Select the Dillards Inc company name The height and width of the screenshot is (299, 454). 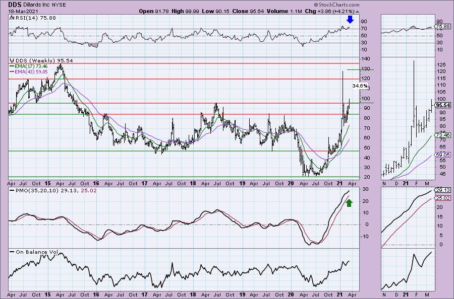click(x=37, y=5)
